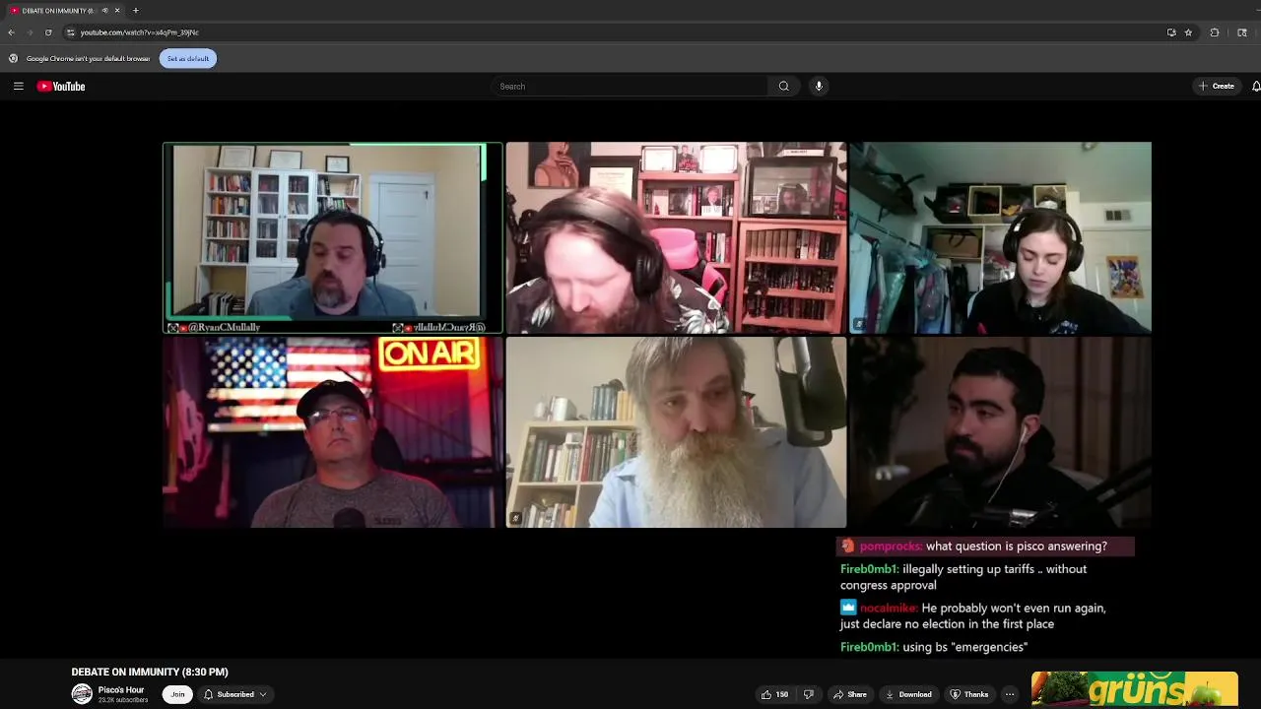This screenshot has height=709, width=1261.
Task: Open the browser side panel icon
Action: pyautogui.click(x=1242, y=32)
